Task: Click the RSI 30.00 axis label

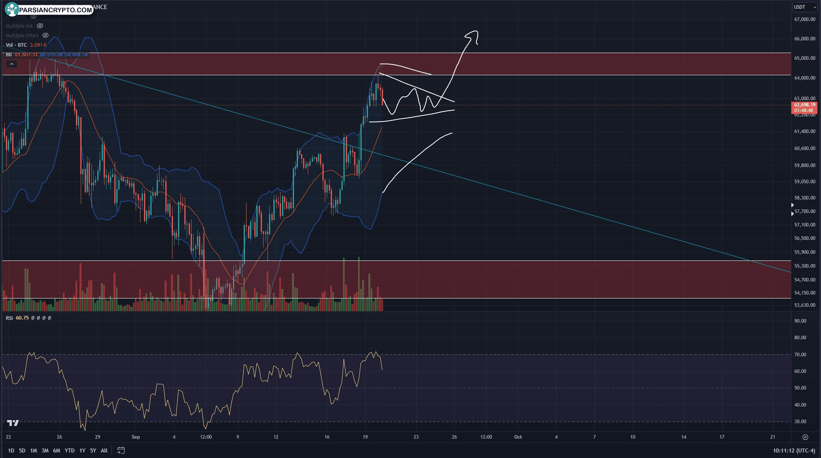Action: pos(800,421)
